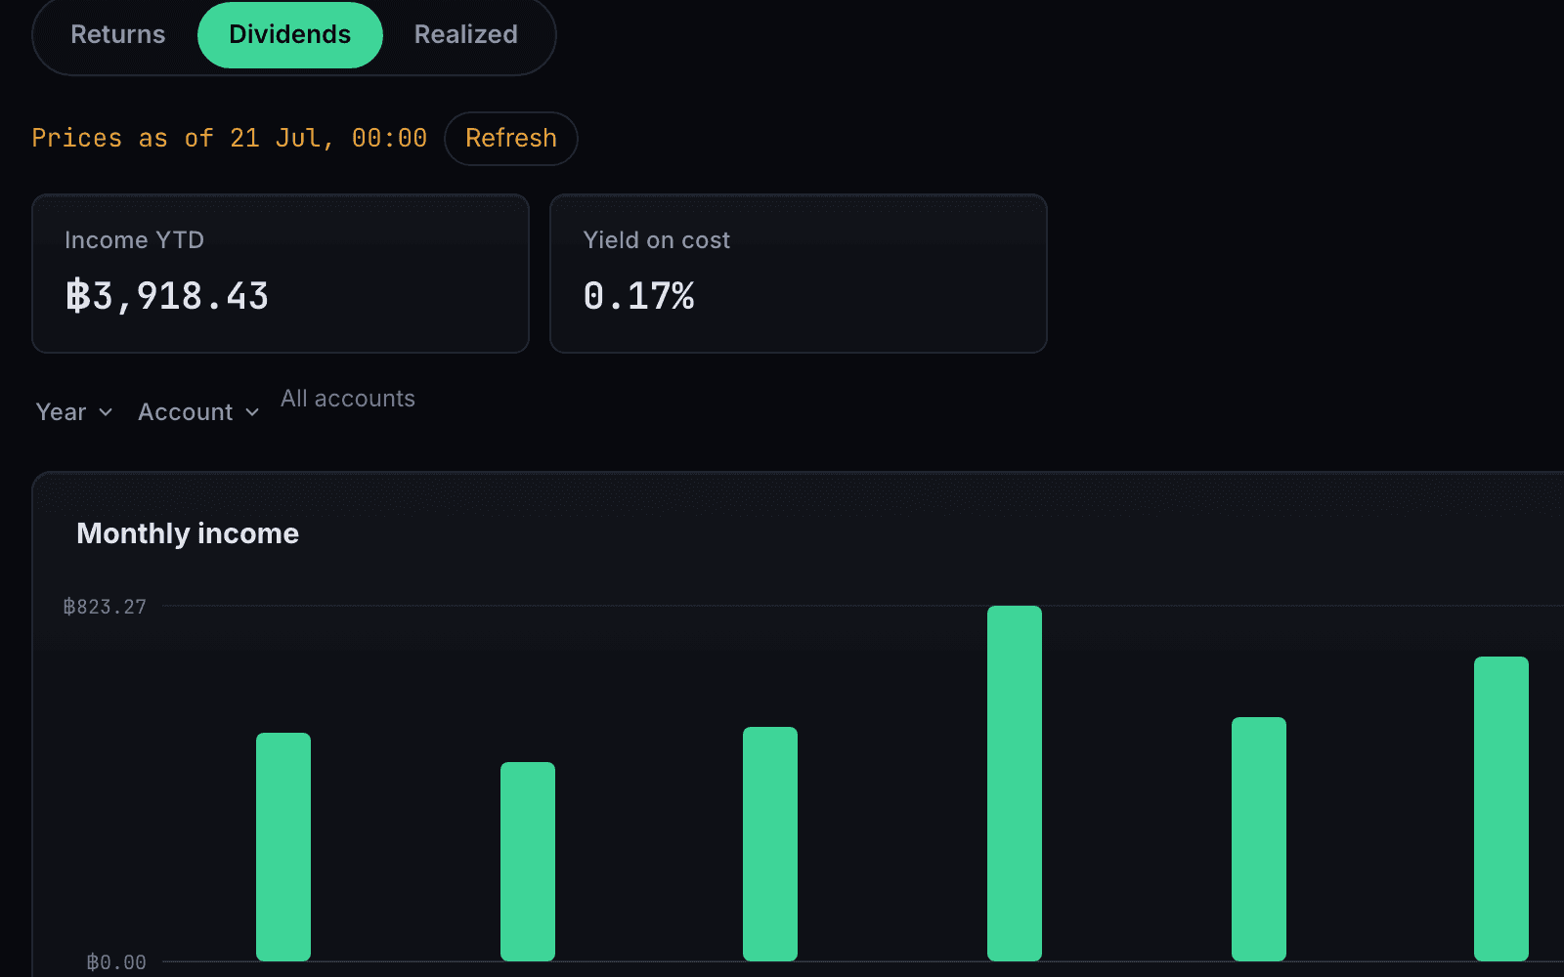Open the Account filter dropdown
This screenshot has height=977, width=1564.
pyautogui.click(x=198, y=412)
